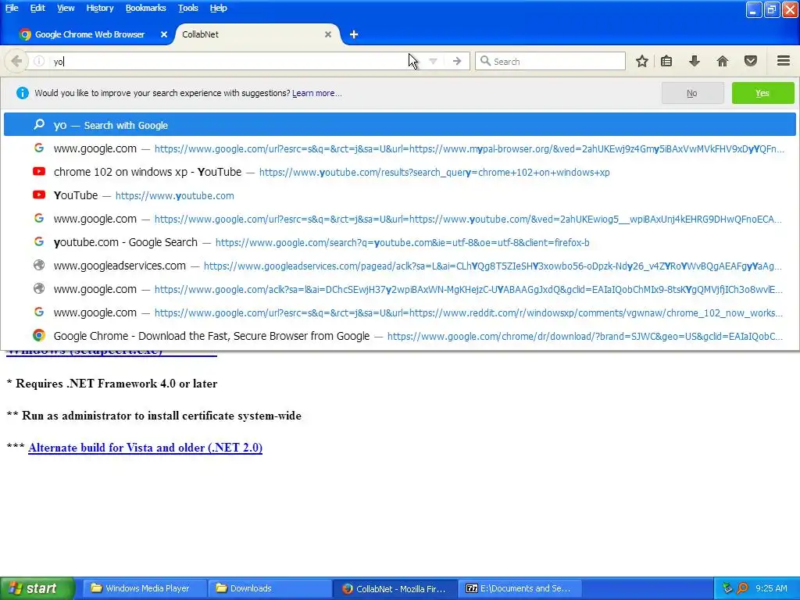Switch to Downloads folder in taskbar
This screenshot has height=600, width=800.
point(269,588)
